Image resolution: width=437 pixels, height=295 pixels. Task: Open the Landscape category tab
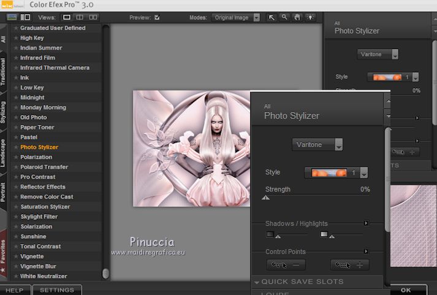4,154
